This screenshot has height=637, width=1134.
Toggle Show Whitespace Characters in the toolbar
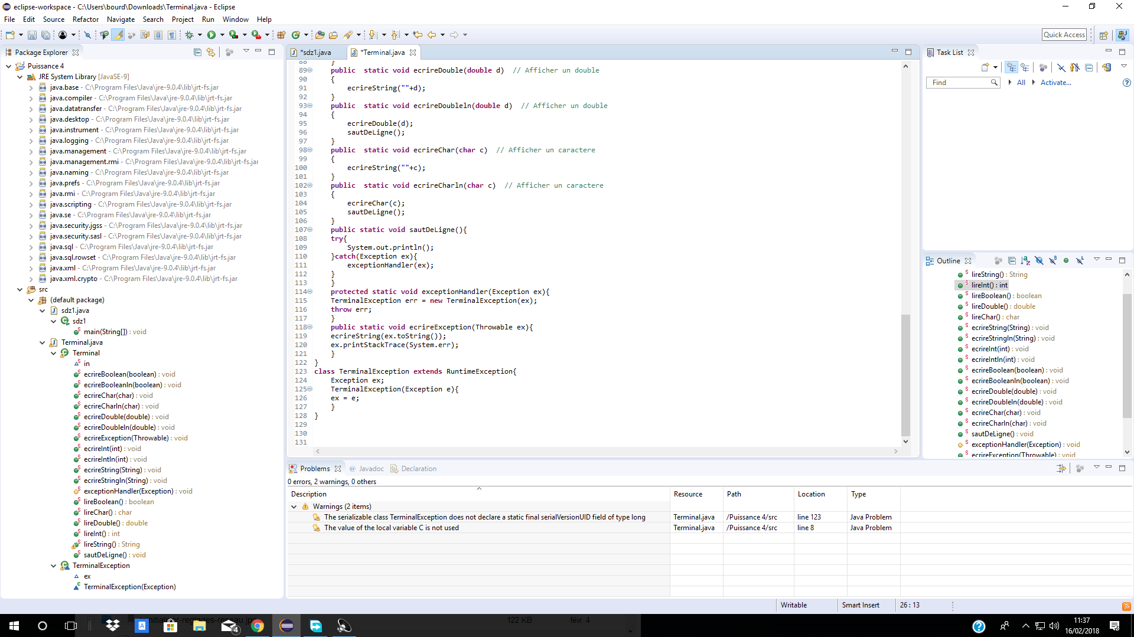172,34
